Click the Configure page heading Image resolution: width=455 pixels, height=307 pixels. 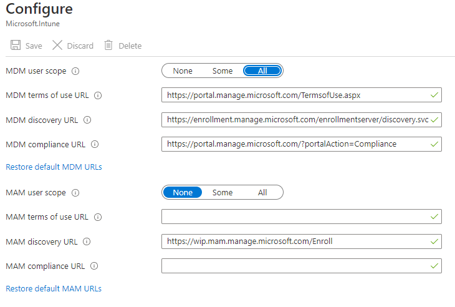(39, 9)
